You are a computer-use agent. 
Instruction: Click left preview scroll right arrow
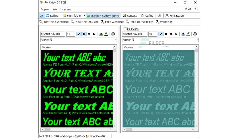[111, 129]
